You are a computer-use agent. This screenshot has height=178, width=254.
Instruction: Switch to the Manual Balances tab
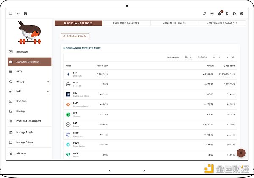[x=174, y=23]
